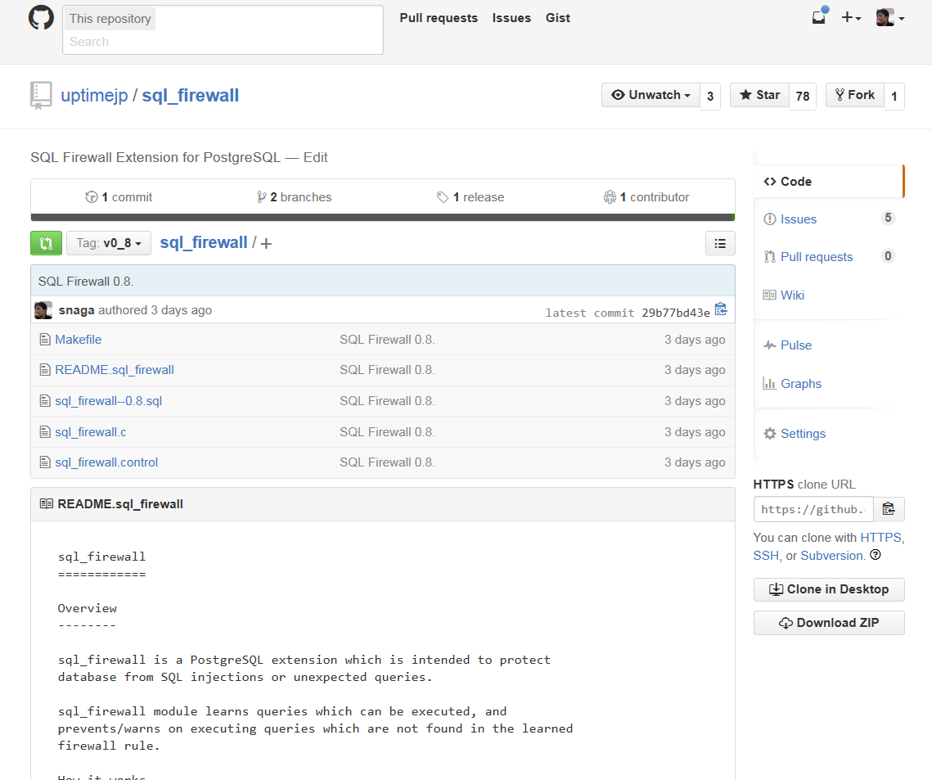Open sql_firewall--0.8.sql file

[109, 401]
